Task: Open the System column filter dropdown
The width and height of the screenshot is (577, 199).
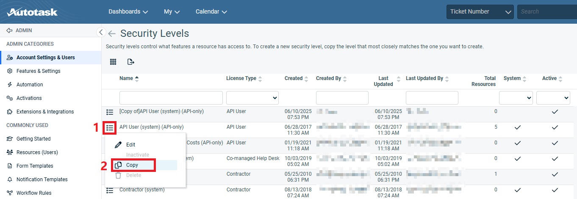Action: coord(516,98)
